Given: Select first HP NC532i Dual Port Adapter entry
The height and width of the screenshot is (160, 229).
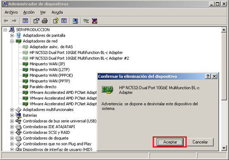Looking at the screenshot, I should coord(76,52).
